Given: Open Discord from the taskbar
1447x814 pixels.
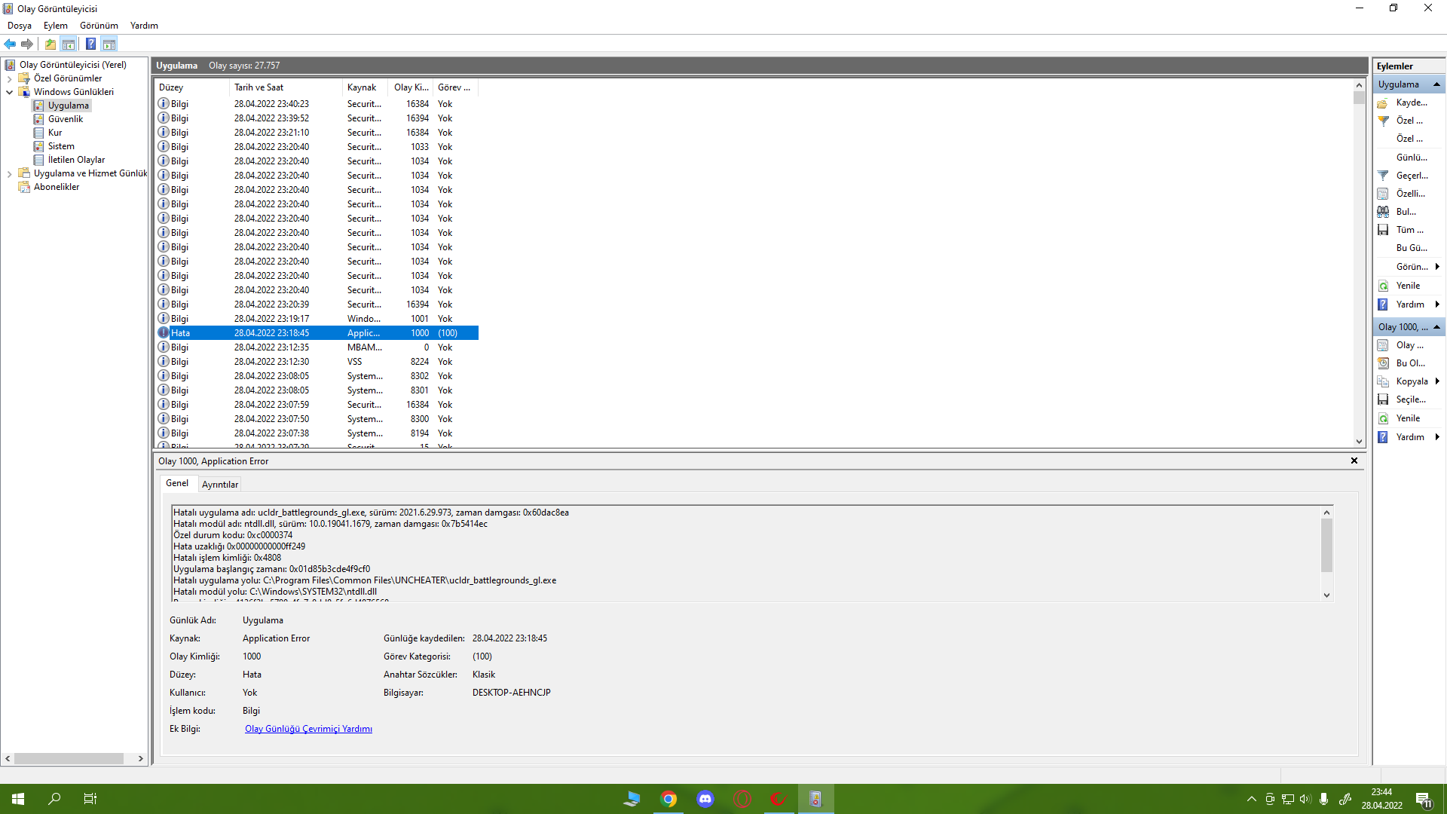Looking at the screenshot, I should pyautogui.click(x=705, y=799).
